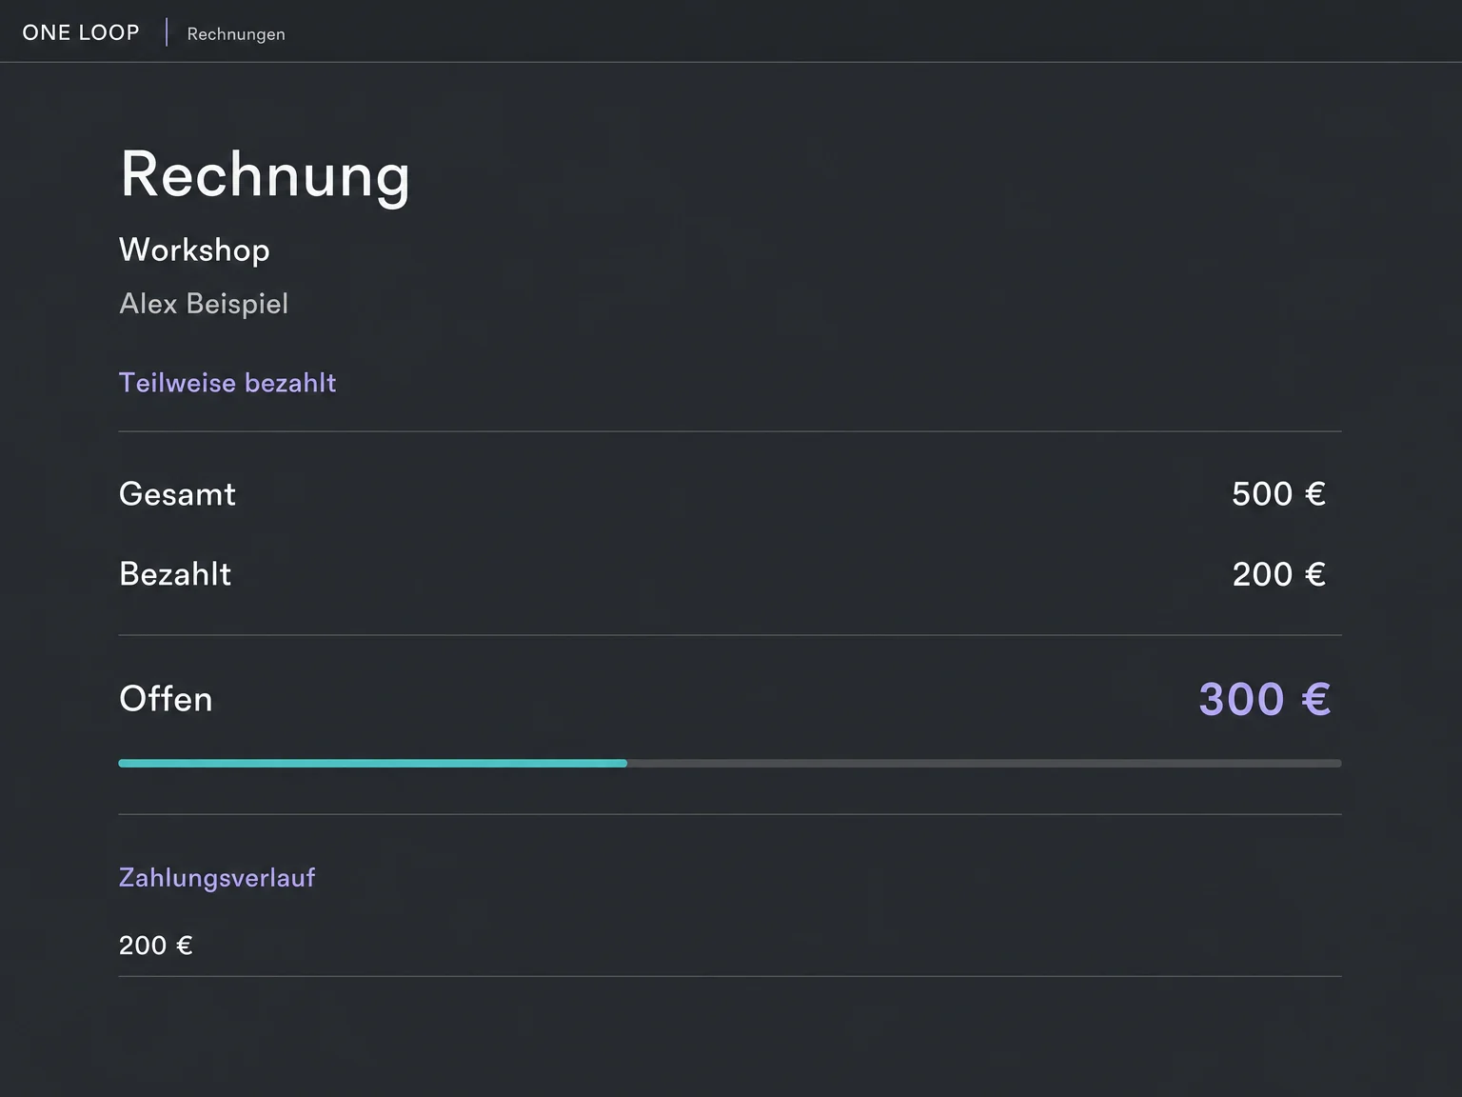Click the 500 € total amount
Screen dimensions: 1462x1097
pos(1278,494)
